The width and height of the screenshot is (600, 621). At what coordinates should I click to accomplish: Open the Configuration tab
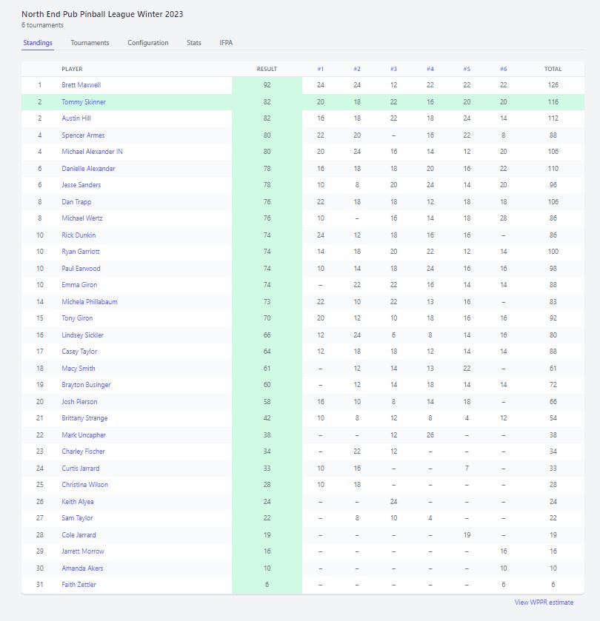147,43
